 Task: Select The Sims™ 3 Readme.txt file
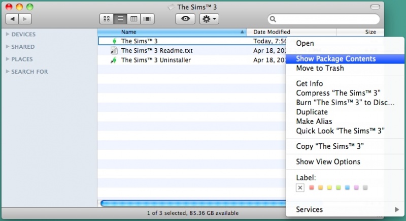click(x=157, y=50)
